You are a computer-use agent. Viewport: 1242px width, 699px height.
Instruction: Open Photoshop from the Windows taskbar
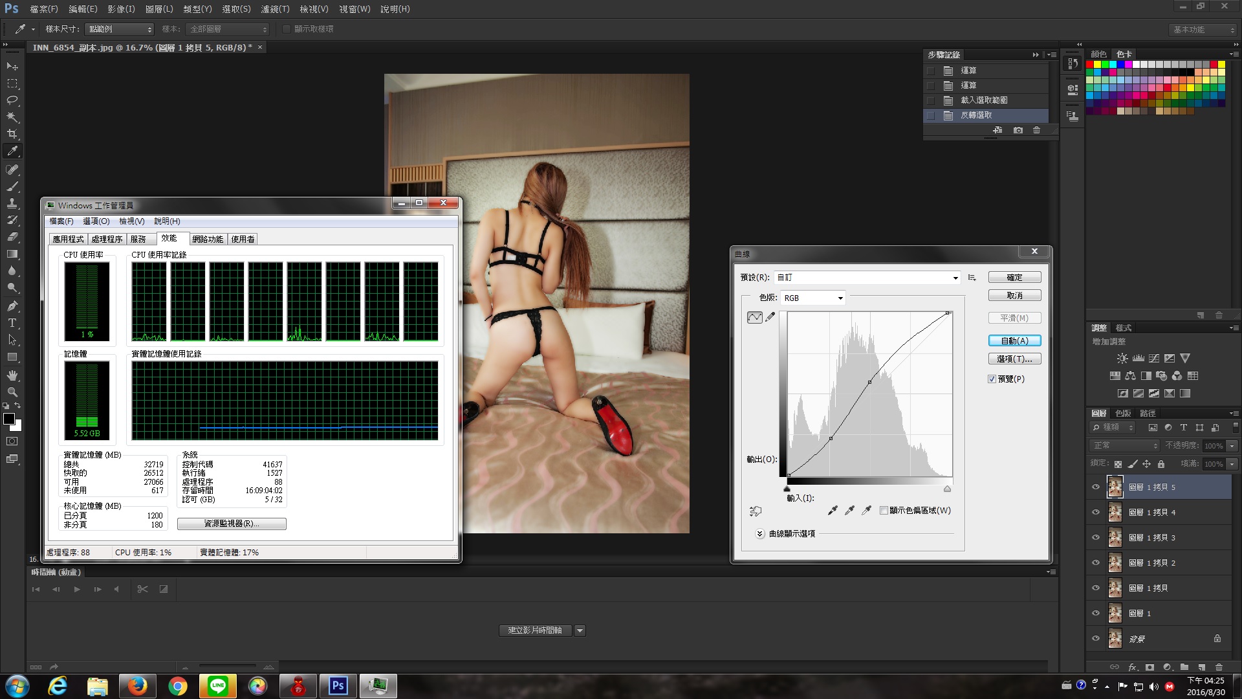[338, 685]
